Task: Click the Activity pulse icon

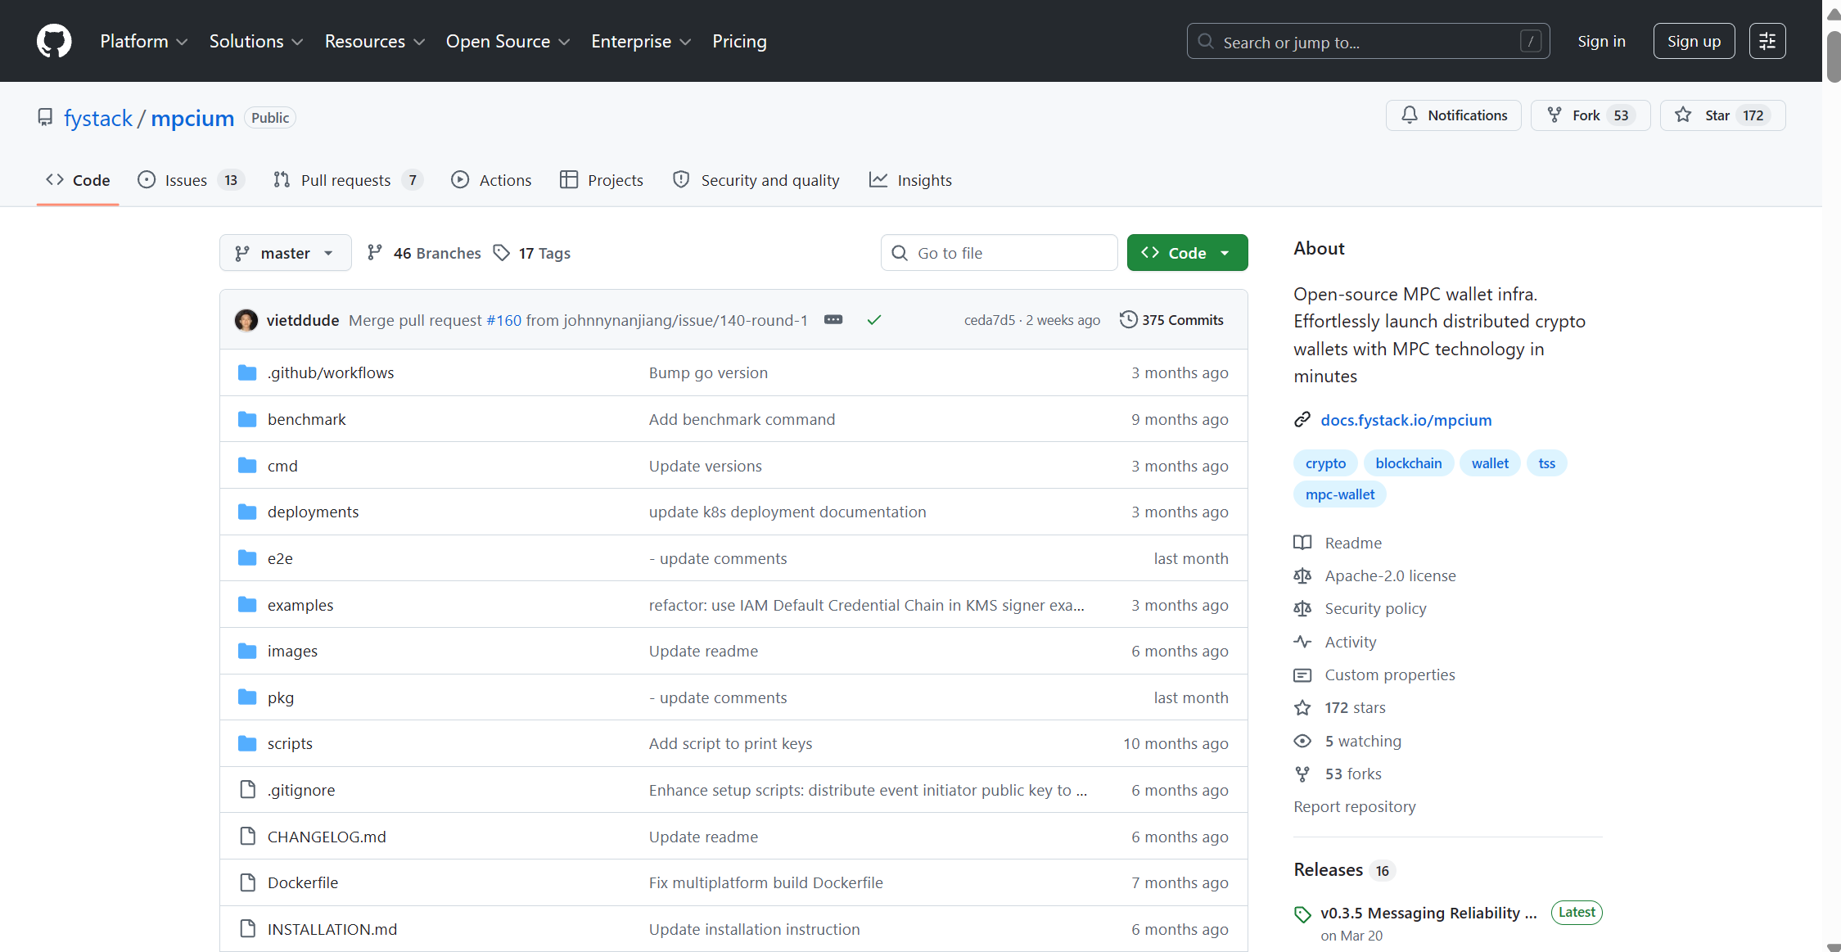Action: pyautogui.click(x=1302, y=643)
